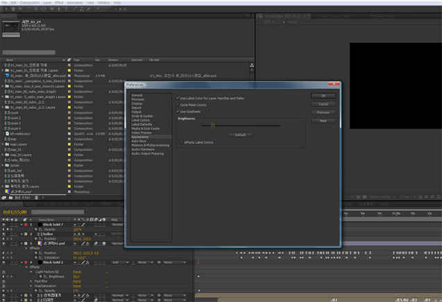This screenshot has height=302, width=442.
Task: Click Next button in Preferences
Action: [323, 121]
